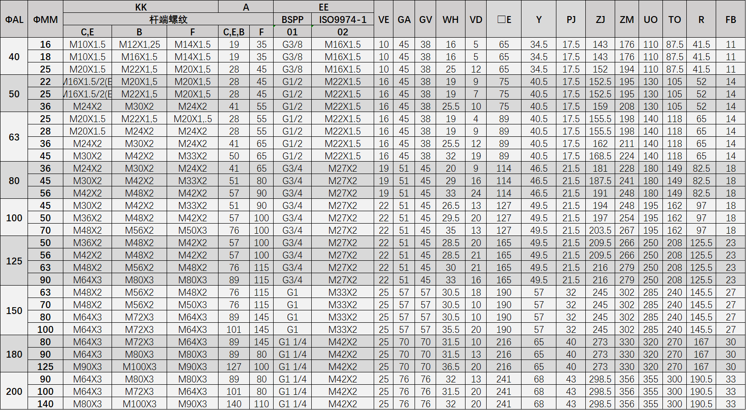Select the merged cell for bore 200
This screenshot has width=746, height=410.
[x=14, y=391]
